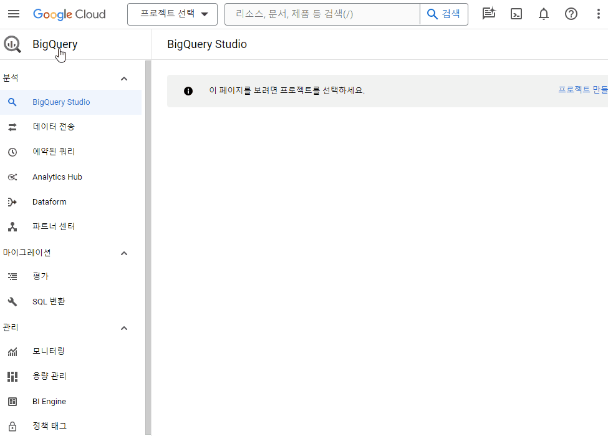Click the BigQuery product logo icon
The image size is (608, 436).
point(12,44)
